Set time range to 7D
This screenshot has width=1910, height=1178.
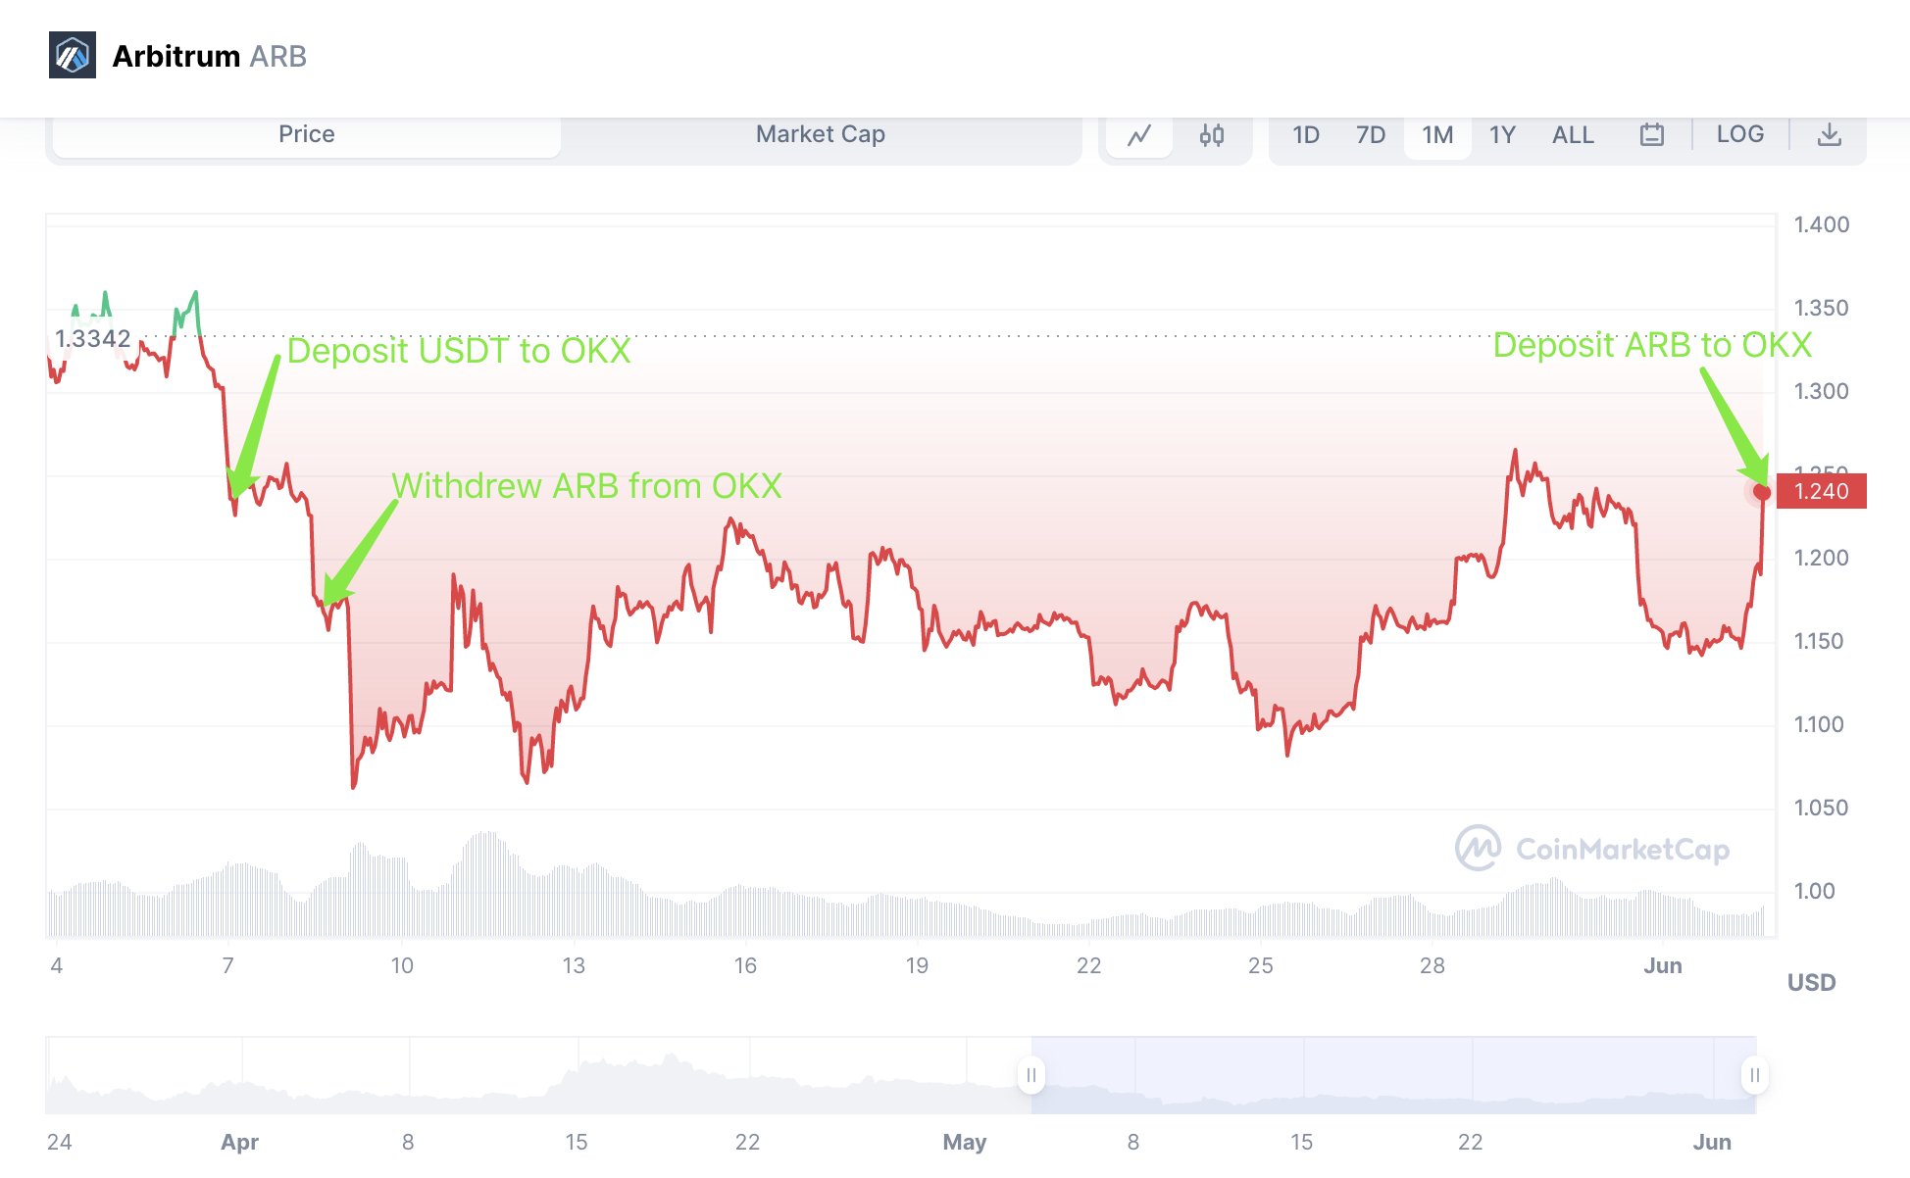[1371, 135]
